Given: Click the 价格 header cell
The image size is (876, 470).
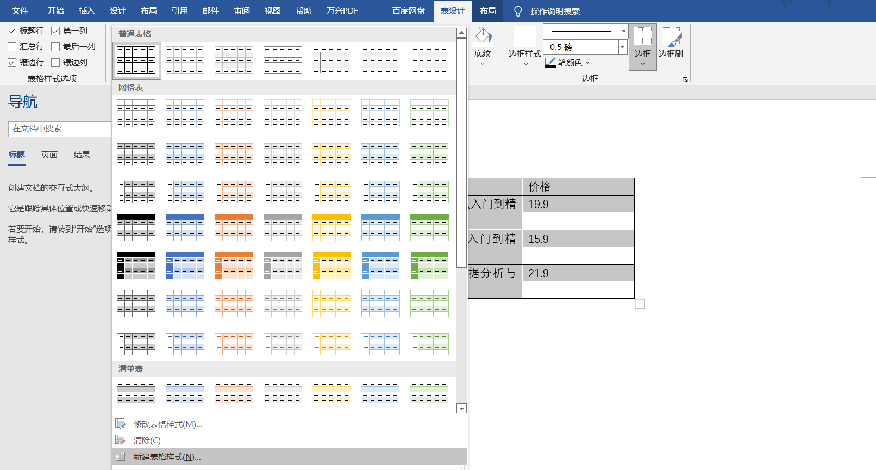Looking at the screenshot, I should (x=578, y=187).
